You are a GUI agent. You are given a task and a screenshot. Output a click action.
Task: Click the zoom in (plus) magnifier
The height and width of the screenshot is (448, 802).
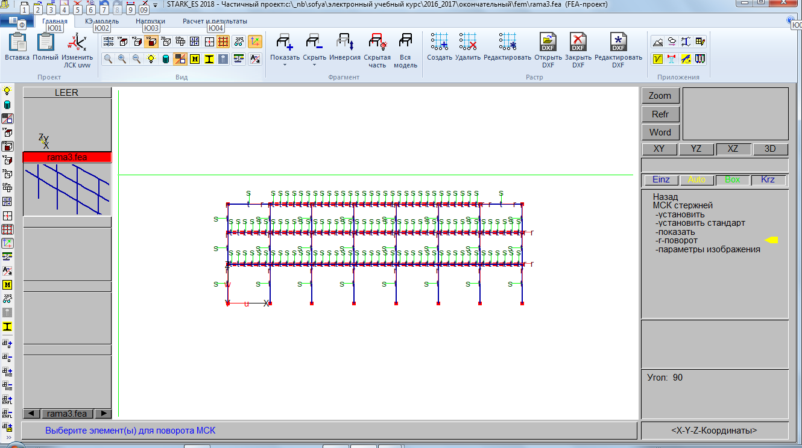[122, 59]
